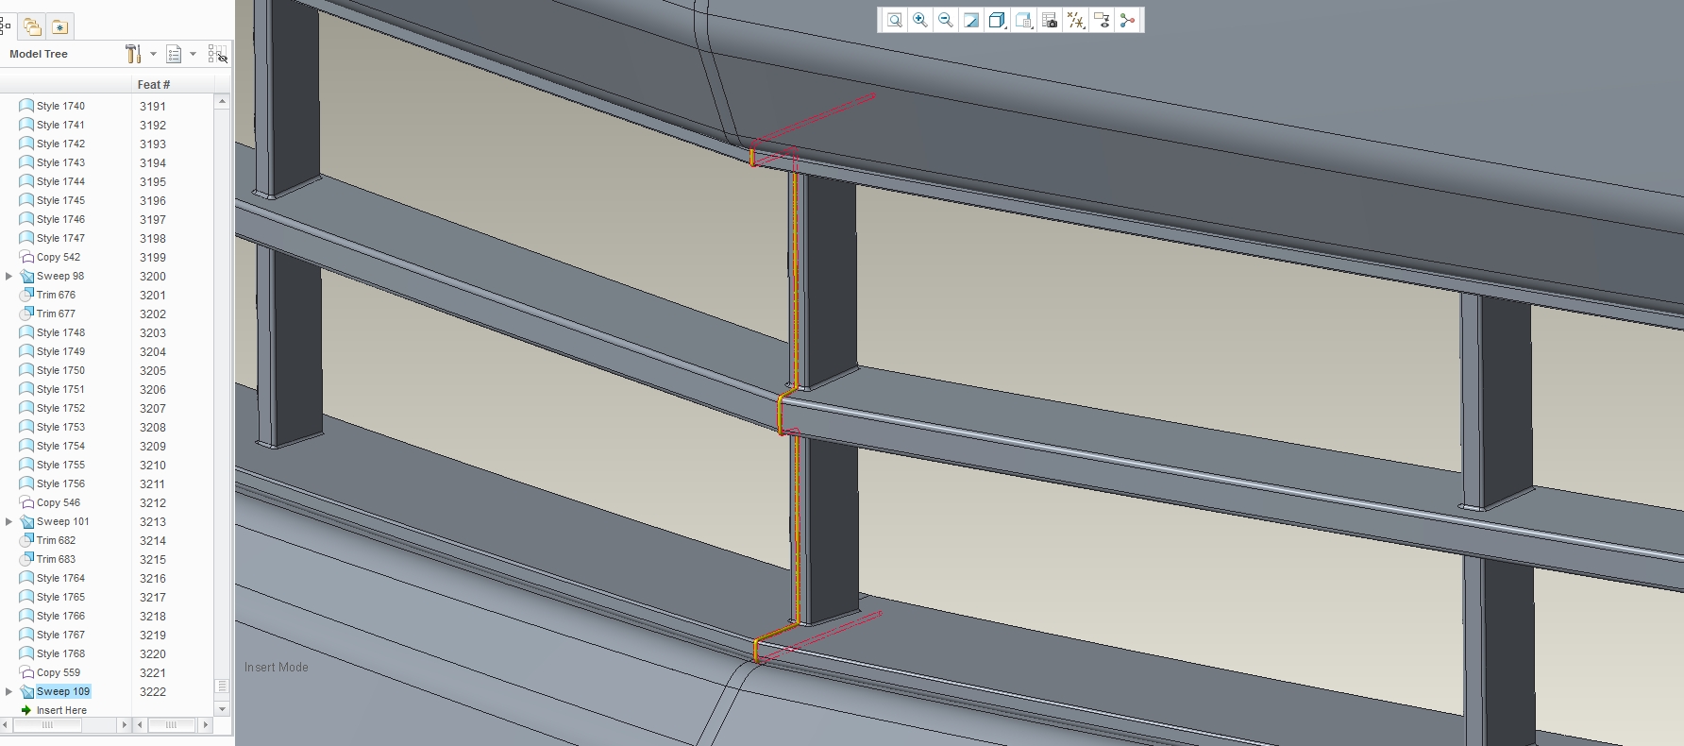The width and height of the screenshot is (1684, 746).
Task: Select the Trim 683 feature
Action: 56,559
